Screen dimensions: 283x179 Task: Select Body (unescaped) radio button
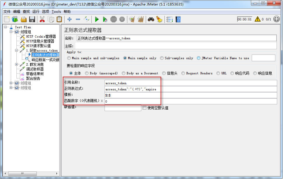point(87,73)
